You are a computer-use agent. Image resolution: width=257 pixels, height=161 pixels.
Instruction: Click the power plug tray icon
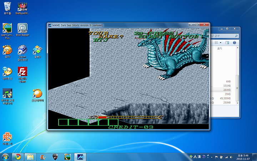221,157
